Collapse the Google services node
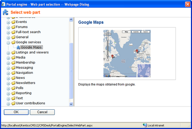The width and height of the screenshot is (192, 129). [8, 43]
